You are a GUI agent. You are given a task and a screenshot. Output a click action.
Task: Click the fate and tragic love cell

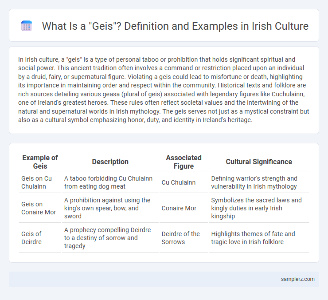pyautogui.click(x=259, y=238)
